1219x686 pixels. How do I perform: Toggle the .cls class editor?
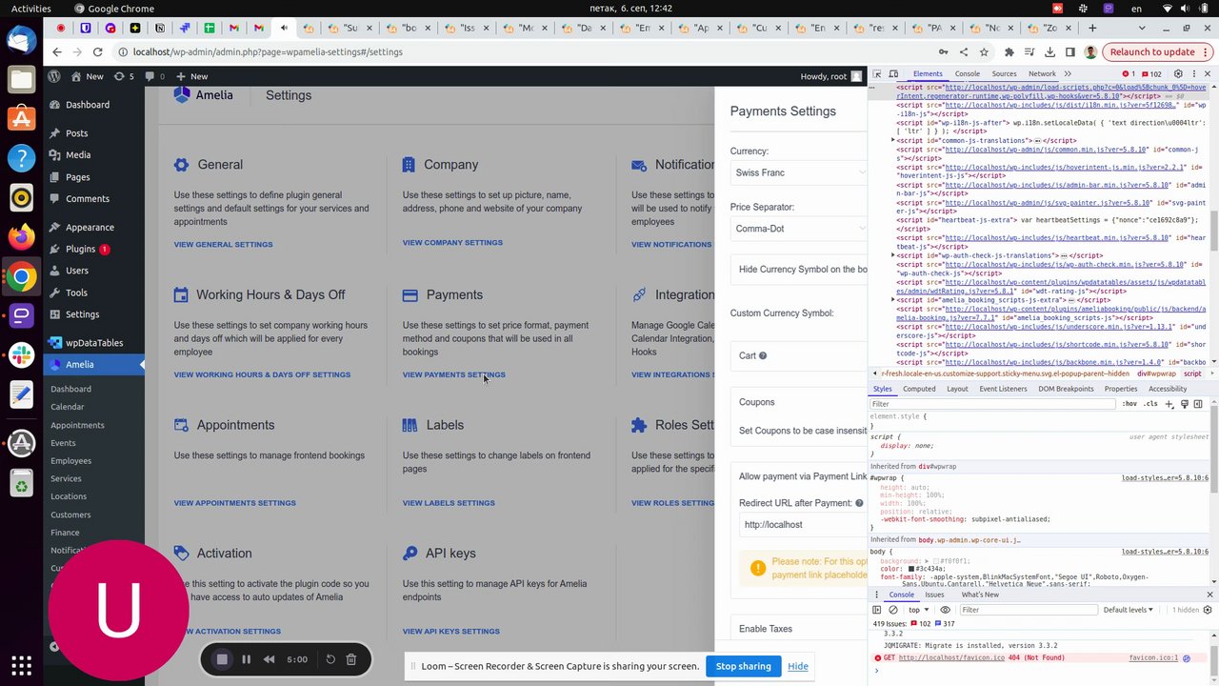(x=1151, y=404)
